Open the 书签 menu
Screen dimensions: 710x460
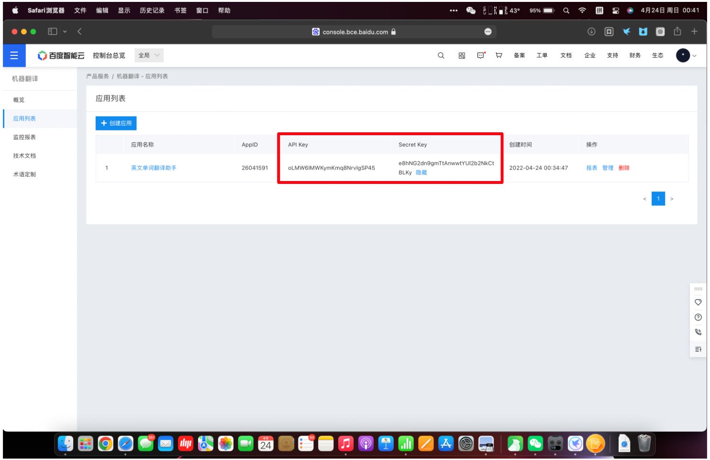(180, 11)
